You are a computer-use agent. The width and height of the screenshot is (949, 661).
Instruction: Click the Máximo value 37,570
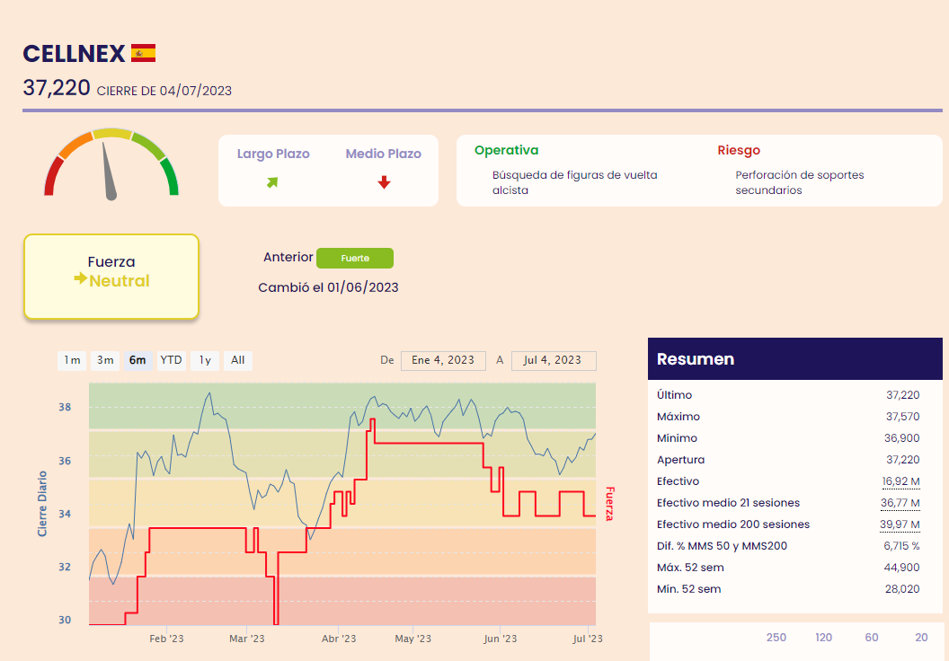[902, 417]
